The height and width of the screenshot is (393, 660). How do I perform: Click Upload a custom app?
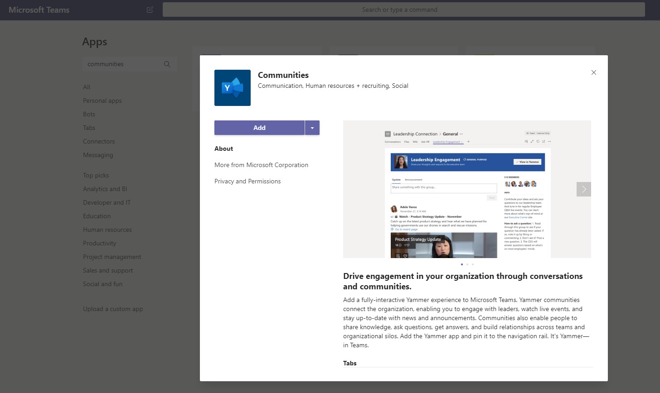[113, 309]
